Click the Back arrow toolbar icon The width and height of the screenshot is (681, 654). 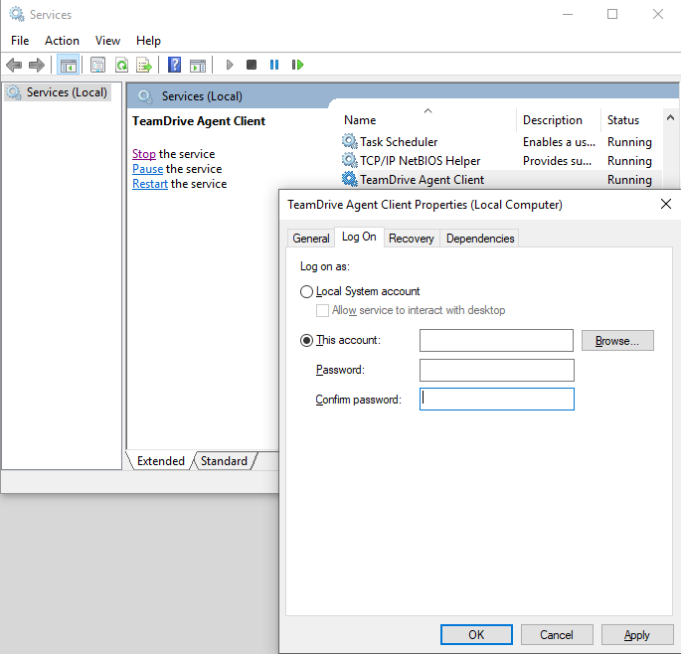[x=14, y=66]
